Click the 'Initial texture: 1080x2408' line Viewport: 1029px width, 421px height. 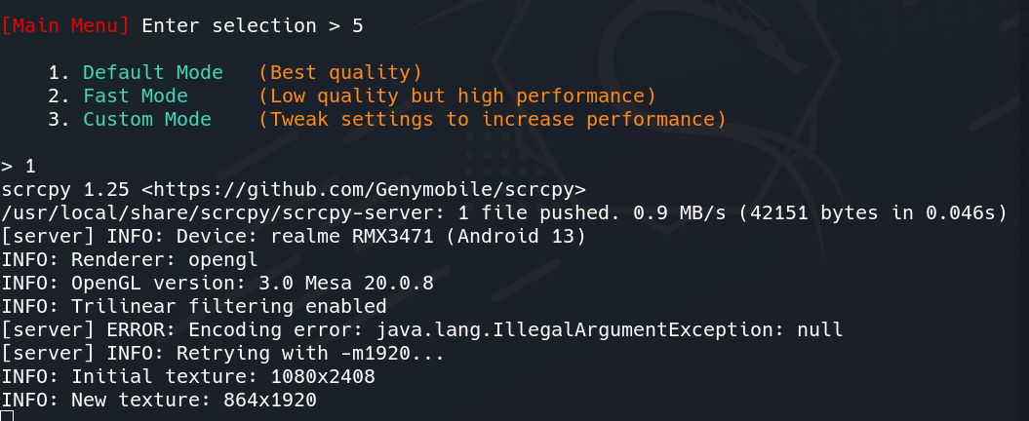pyautogui.click(x=188, y=377)
